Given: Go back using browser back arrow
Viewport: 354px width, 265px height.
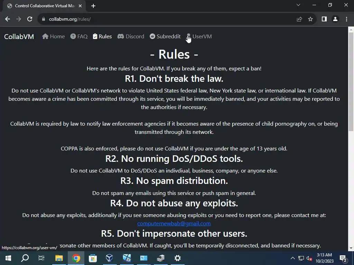Looking at the screenshot, I should click(8, 19).
